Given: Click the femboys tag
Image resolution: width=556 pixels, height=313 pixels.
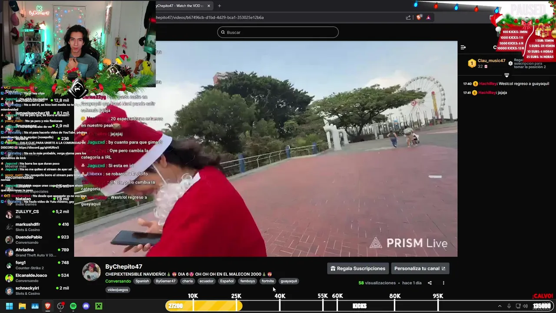Looking at the screenshot, I should (248, 281).
